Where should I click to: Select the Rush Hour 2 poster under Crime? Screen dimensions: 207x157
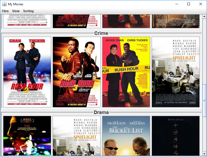tap(27, 72)
